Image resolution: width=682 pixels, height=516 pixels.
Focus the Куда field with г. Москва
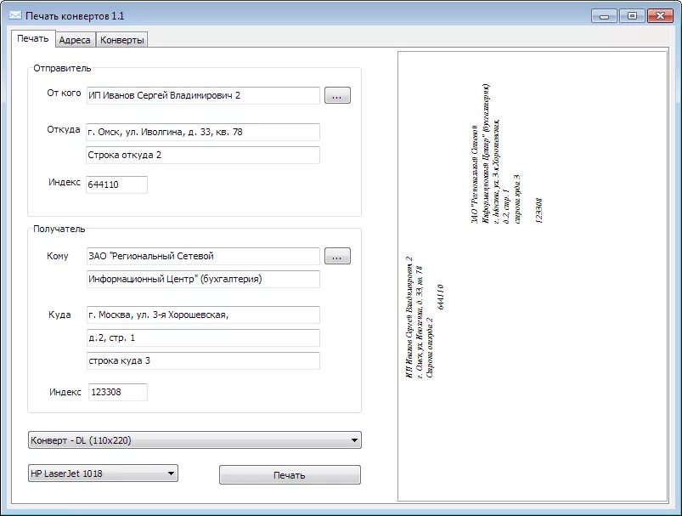coord(203,315)
